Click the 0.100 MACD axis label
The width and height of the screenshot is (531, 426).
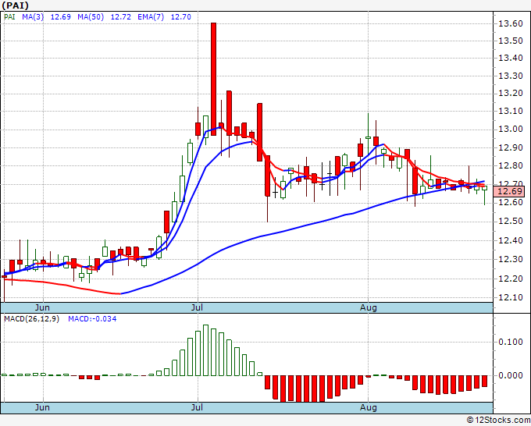(511, 342)
